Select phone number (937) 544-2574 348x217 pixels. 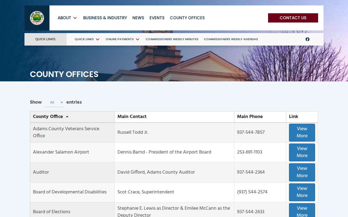point(252,192)
